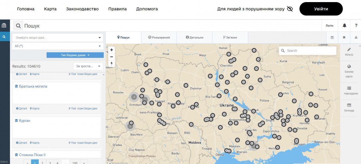The height and width of the screenshot is (164, 361).
Task: Open the За зроста... sort dropdown
Action: (x=88, y=66)
